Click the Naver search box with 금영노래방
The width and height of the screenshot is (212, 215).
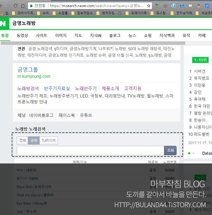pos(111,23)
